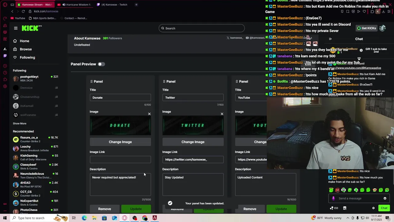The width and height of the screenshot is (394, 222).
Task: Edit the Twitter panel title field
Action: tap(193, 97)
